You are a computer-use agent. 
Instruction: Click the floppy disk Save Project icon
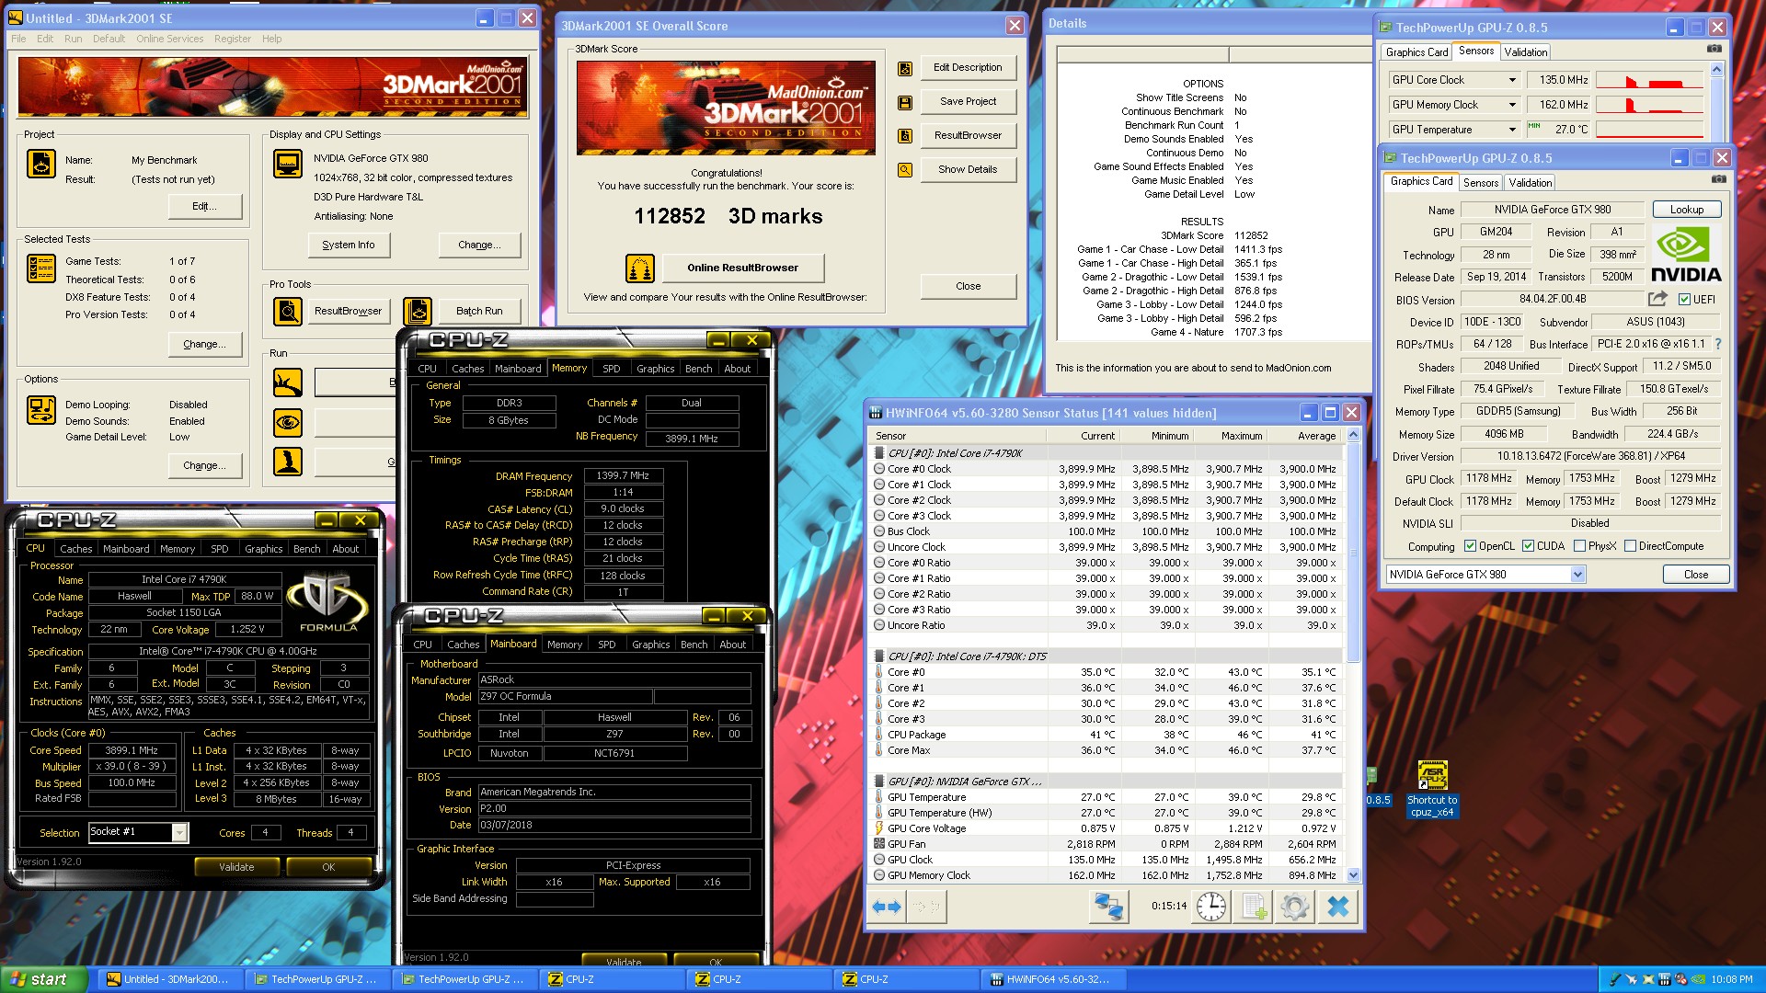[905, 102]
